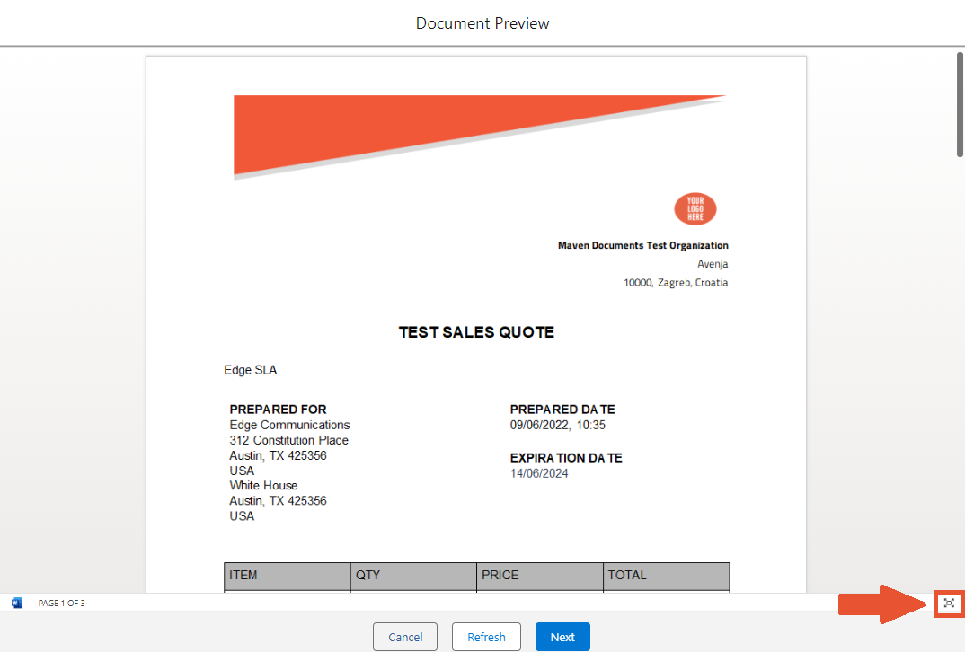Toggle fullscreen view of document preview
Image resolution: width=965 pixels, height=652 pixels.
949,604
